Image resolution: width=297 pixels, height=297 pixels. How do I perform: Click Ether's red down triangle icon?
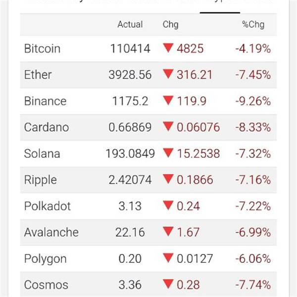[168, 74]
